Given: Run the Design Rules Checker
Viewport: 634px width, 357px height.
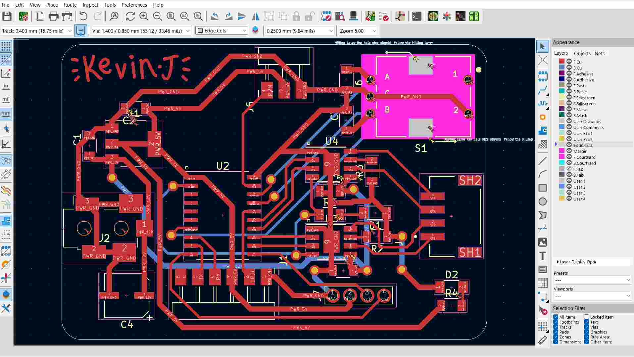Looking at the screenshot, I should tap(384, 16).
